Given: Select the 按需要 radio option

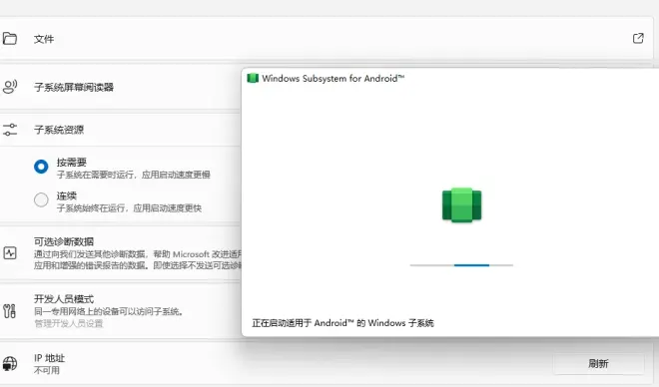Looking at the screenshot, I should [41, 167].
